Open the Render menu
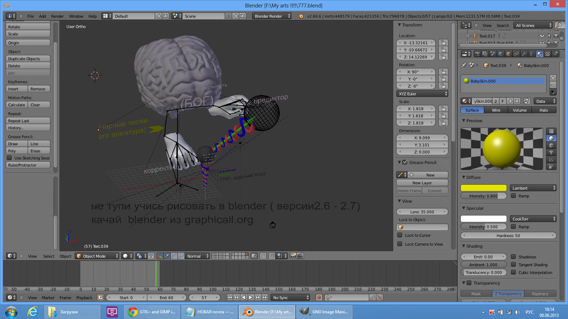This screenshot has height=319, width=568. click(57, 16)
